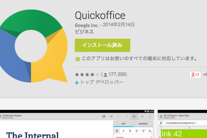
Task: Open the Cambria font selector row
Action: [x=133, y=137]
